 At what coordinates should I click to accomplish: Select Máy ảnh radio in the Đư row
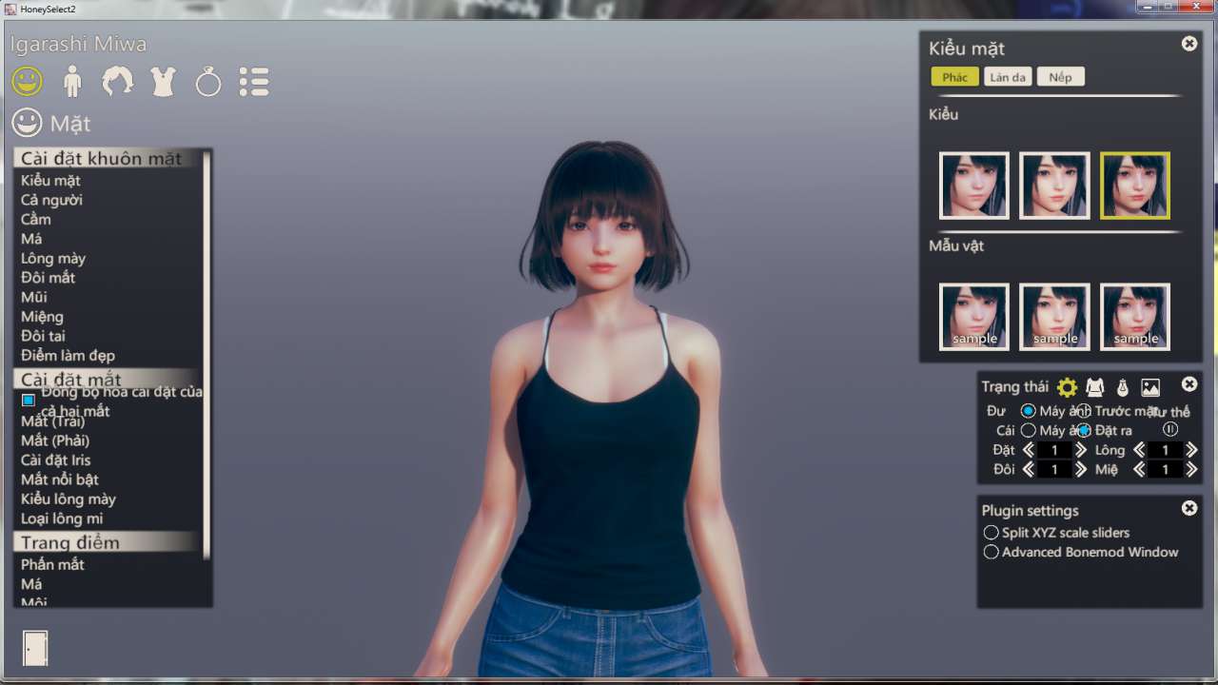coord(1028,411)
